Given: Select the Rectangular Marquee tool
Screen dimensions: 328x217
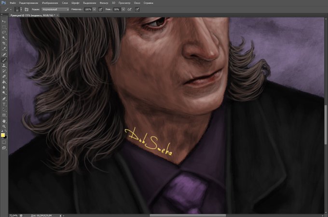Looking at the screenshot, I should (x=4, y=27).
